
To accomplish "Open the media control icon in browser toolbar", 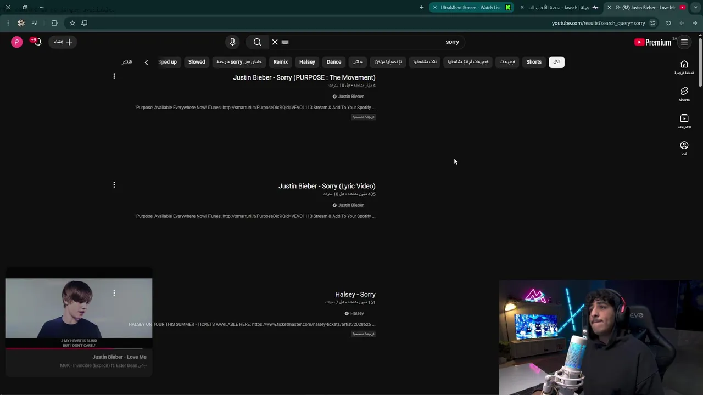I will pyautogui.click(x=34, y=23).
